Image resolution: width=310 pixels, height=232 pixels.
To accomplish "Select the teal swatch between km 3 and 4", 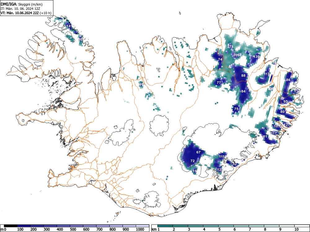I will [x=196, y=226].
